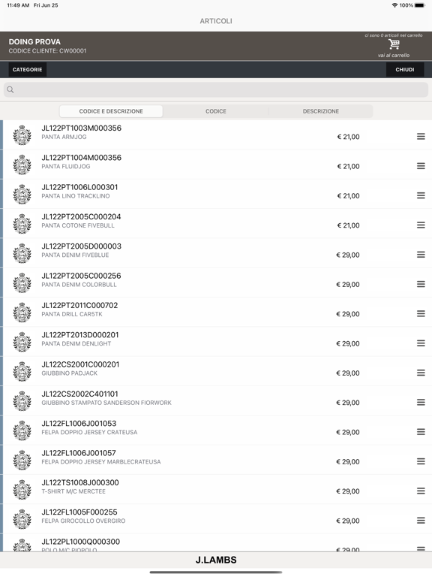This screenshot has width=432, height=577.
Task: Tap the DOING PROVA customer name
Action: 34,41
